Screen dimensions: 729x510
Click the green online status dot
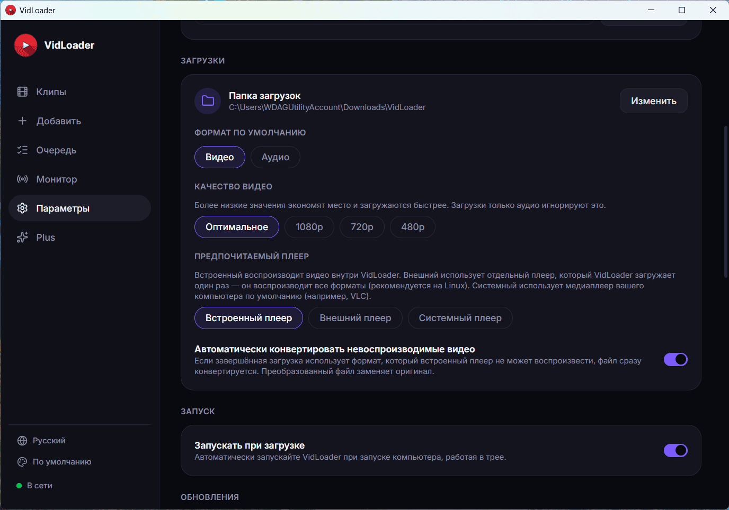coord(19,486)
